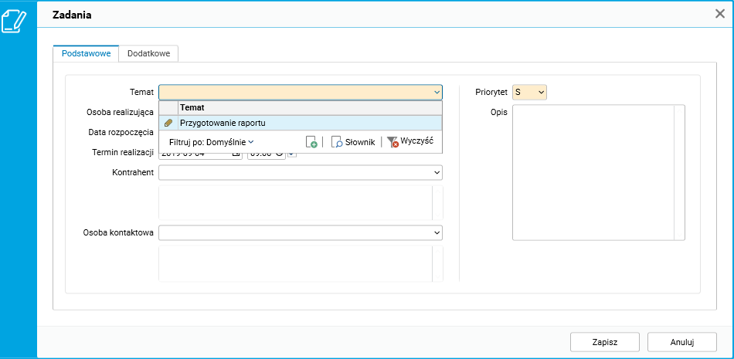
Task: Close the Zadania dialog window
Action: [x=720, y=14]
